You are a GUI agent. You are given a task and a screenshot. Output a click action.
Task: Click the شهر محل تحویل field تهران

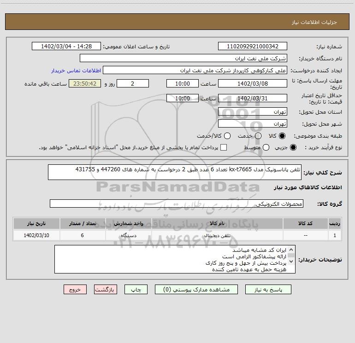[x=253, y=123]
